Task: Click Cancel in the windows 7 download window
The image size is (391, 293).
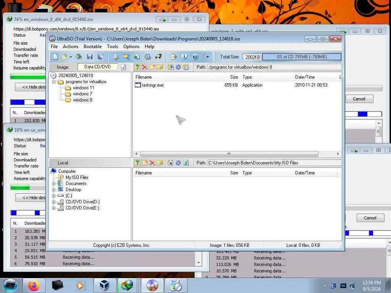Action: pyautogui.click(x=359, y=99)
